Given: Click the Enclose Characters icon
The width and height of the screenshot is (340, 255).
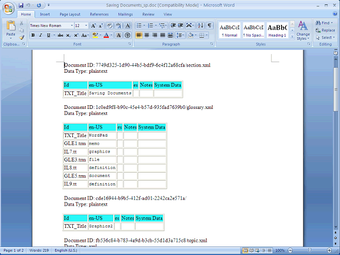Looking at the screenshot, I should click(x=127, y=35).
